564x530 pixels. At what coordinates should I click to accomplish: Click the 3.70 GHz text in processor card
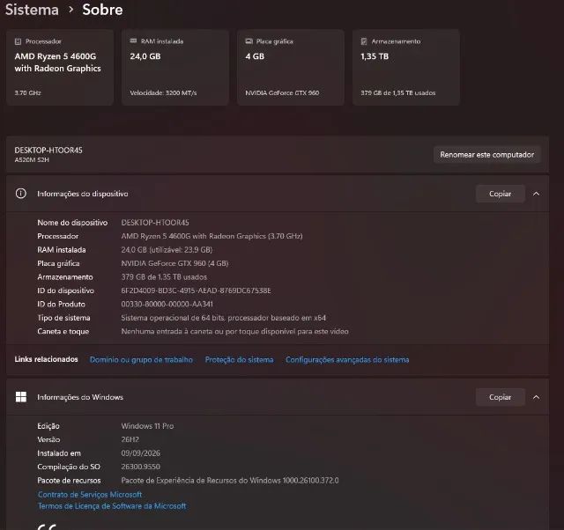pyautogui.click(x=27, y=92)
